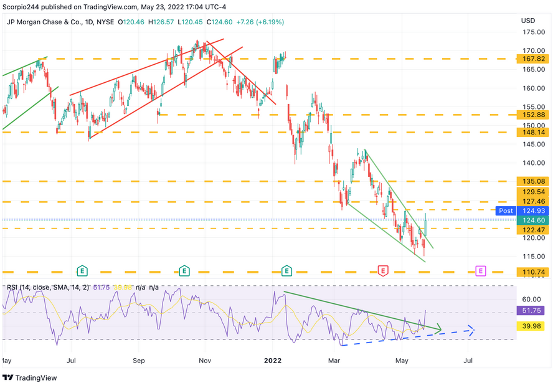The height and width of the screenshot is (383, 553).
Task: Click the yellow 39.98 value in the RSI legend
Action: 123,288
